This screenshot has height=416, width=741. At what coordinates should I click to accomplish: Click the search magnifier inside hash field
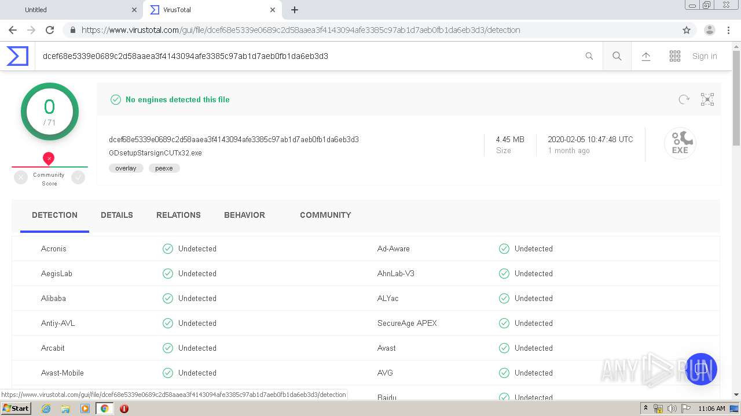(x=589, y=56)
